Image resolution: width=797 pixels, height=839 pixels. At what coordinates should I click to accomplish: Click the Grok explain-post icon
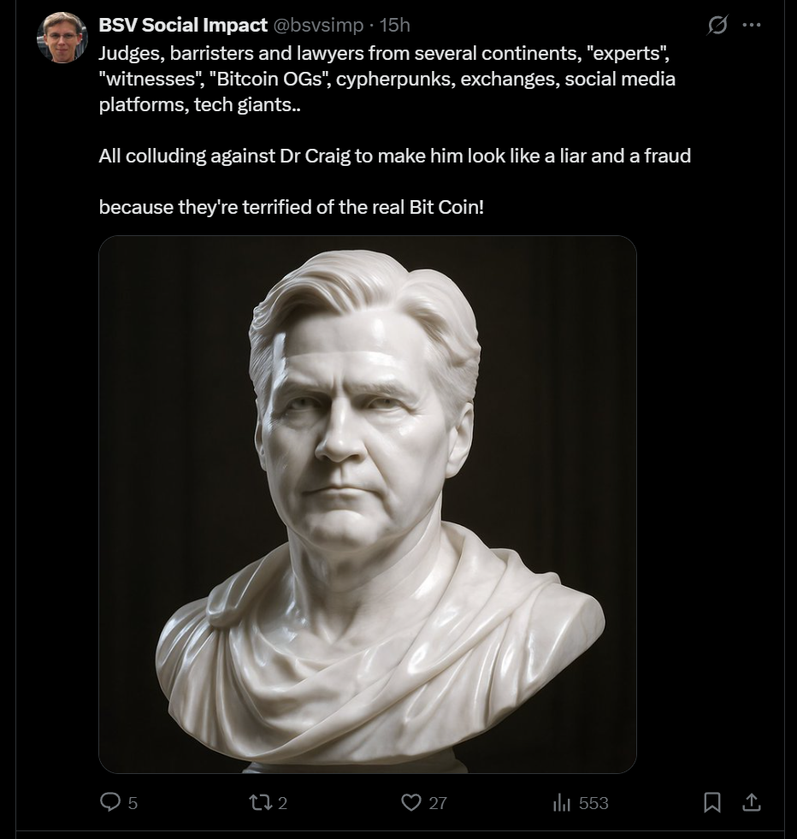point(717,25)
